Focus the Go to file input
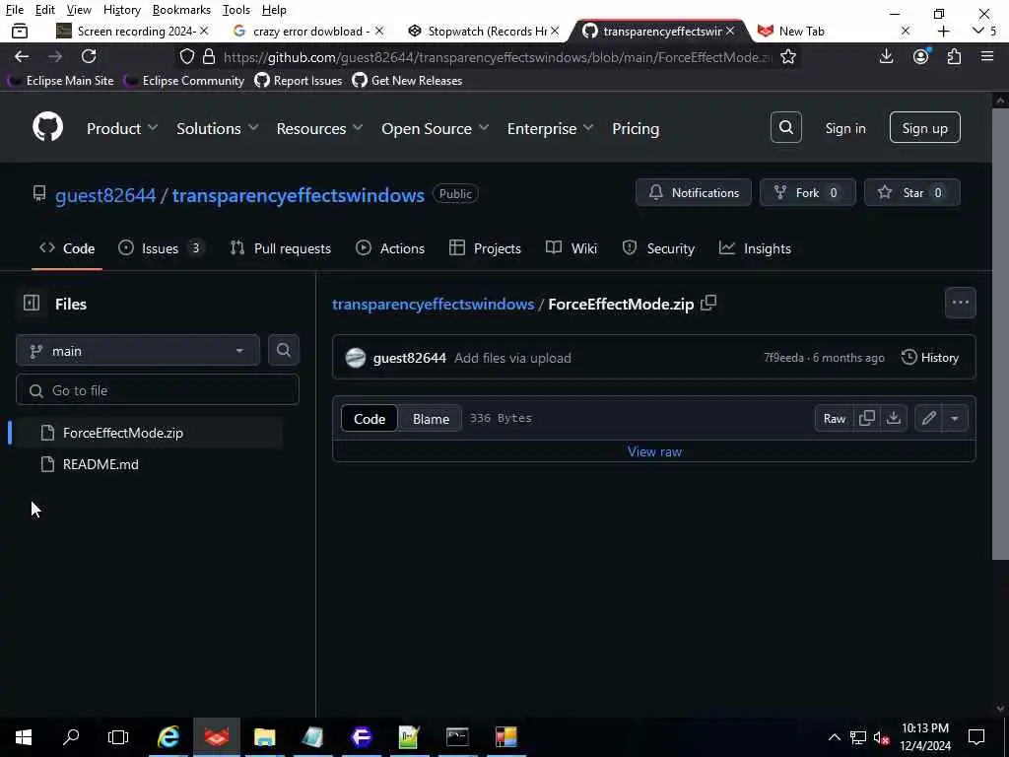 pos(157,390)
